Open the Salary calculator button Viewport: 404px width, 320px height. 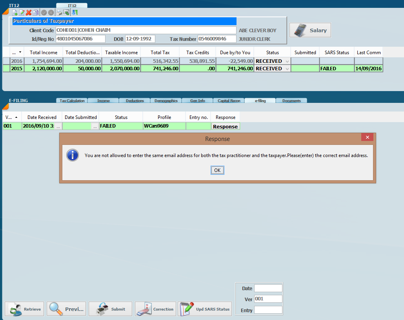pos(310,30)
